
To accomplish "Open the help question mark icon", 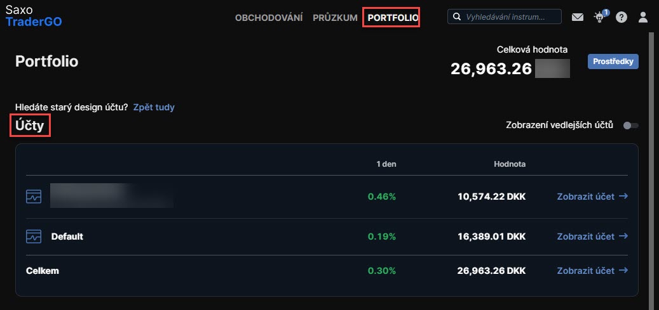I will click(x=622, y=17).
